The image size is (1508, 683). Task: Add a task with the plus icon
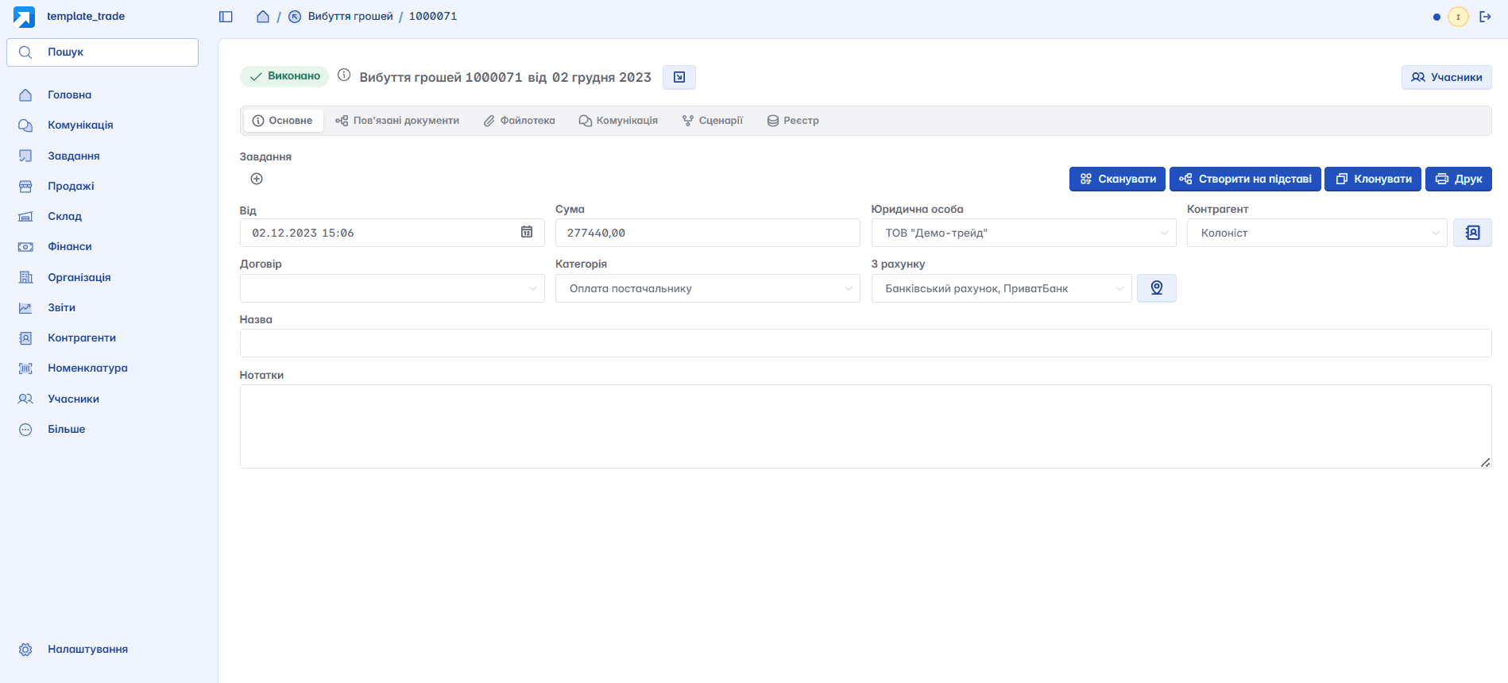pos(257,179)
